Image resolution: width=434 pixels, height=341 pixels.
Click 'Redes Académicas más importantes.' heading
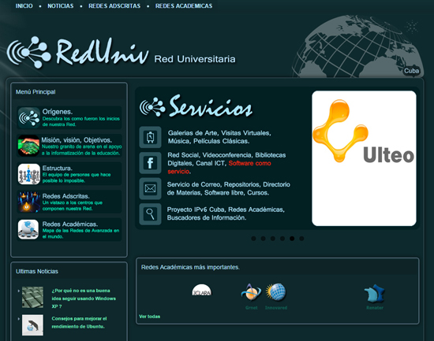[x=190, y=267]
